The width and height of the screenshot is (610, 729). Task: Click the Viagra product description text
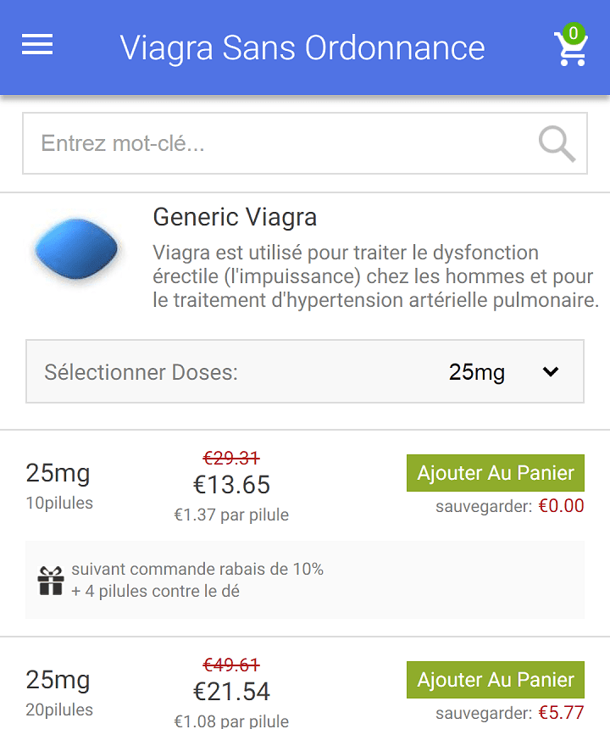[x=375, y=276]
